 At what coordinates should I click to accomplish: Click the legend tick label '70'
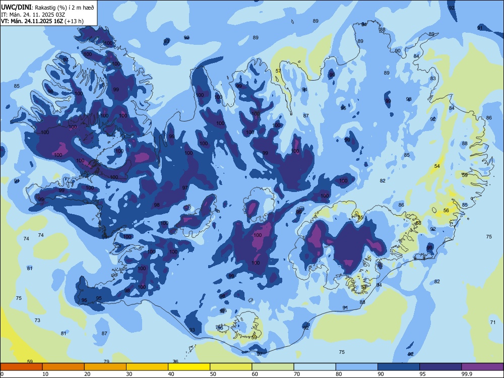coord(297,374)
